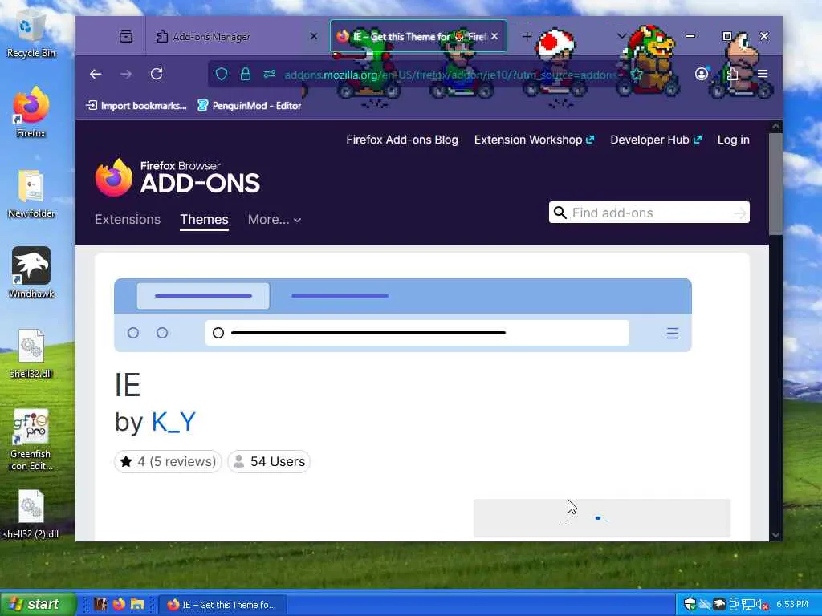Click the vertical scrollbar thumb

pos(776,184)
